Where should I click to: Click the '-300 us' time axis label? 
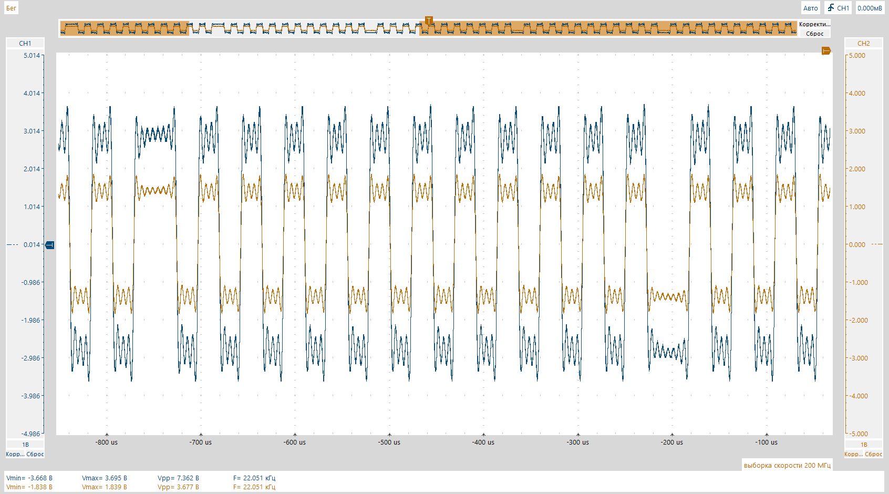coord(578,442)
